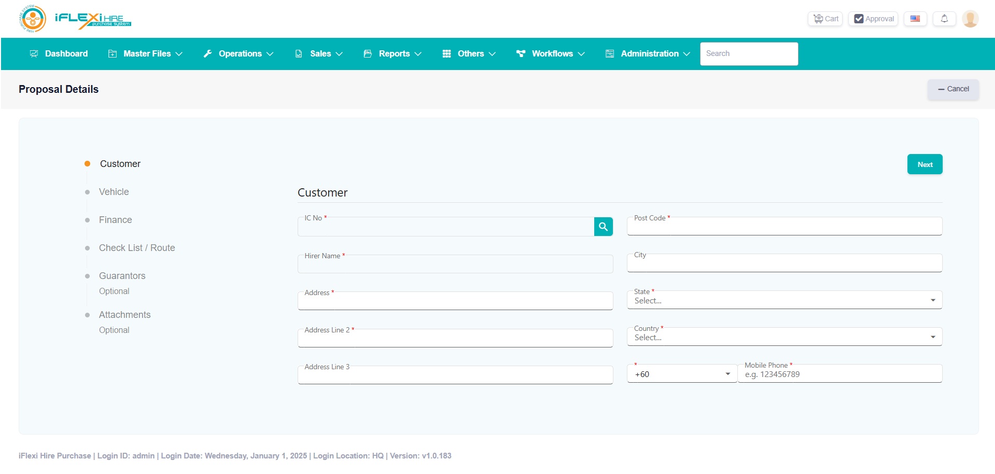Click the iFlexi Hire logo
The height and width of the screenshot is (474, 995).
76,19
